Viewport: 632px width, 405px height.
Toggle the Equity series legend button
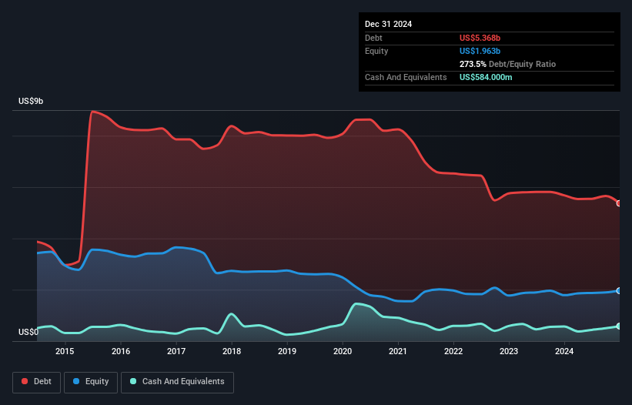pyautogui.click(x=91, y=382)
